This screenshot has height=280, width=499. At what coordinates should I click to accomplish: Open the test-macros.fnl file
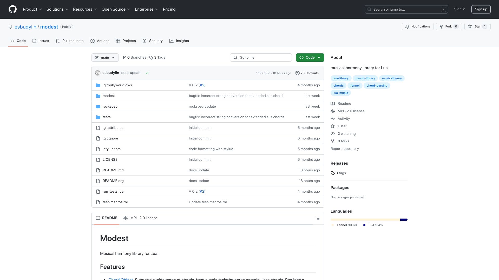pos(115,202)
